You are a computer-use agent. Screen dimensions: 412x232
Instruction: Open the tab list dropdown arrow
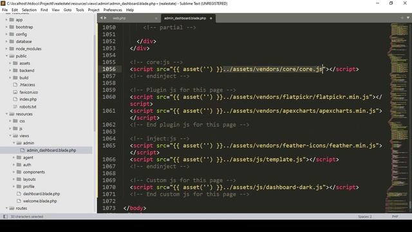tap(408, 17)
